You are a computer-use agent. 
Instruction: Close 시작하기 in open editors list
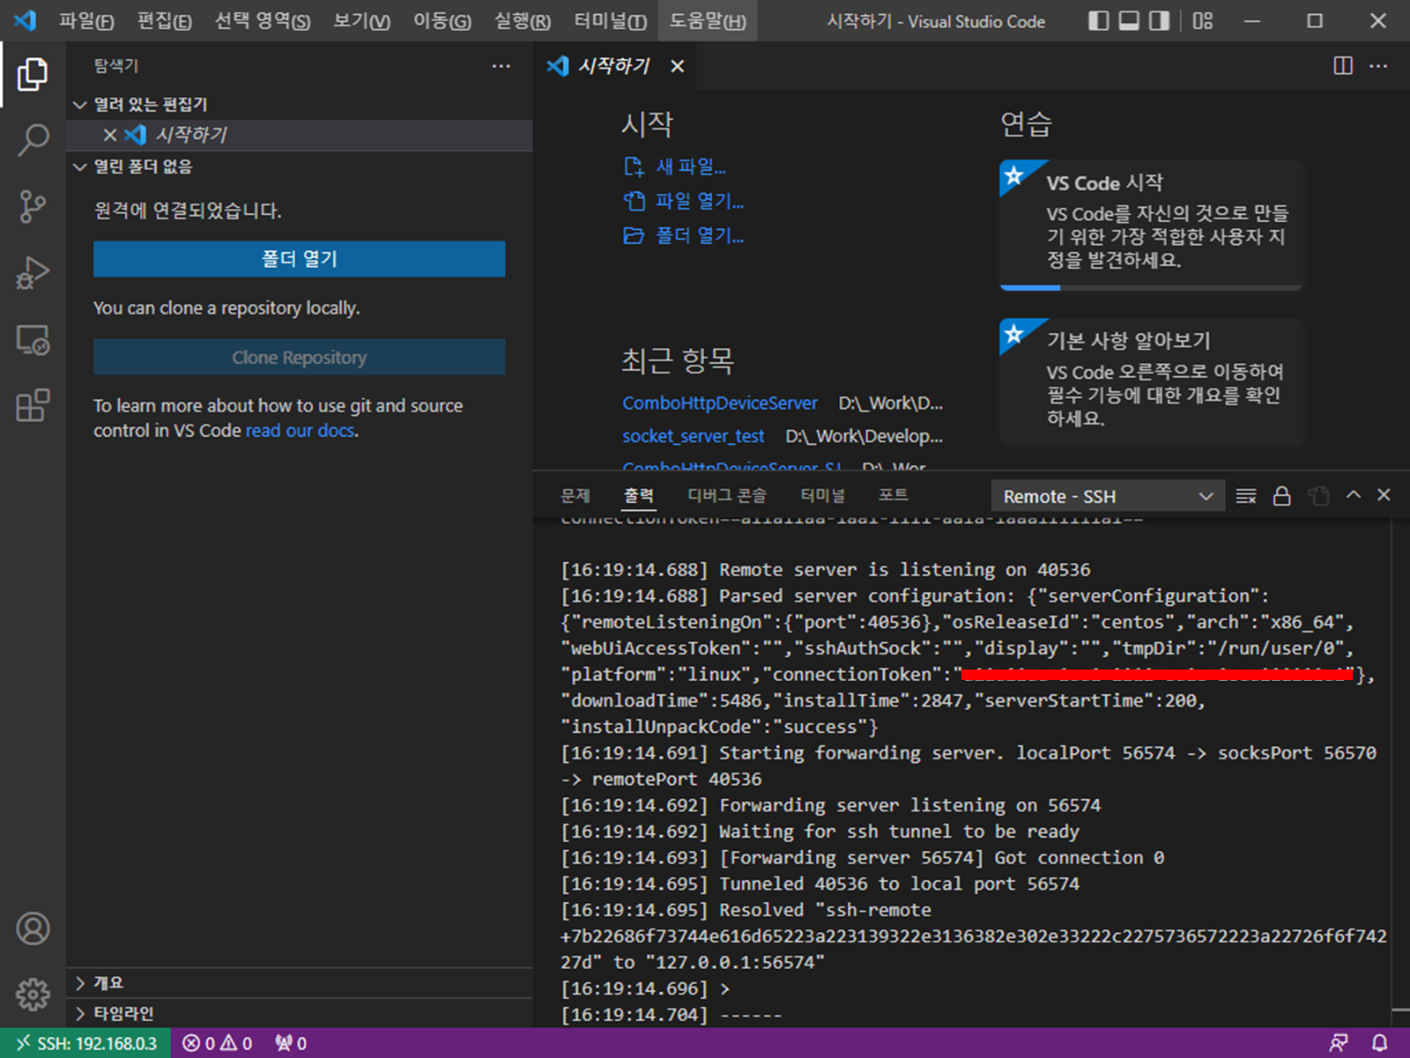tap(109, 135)
